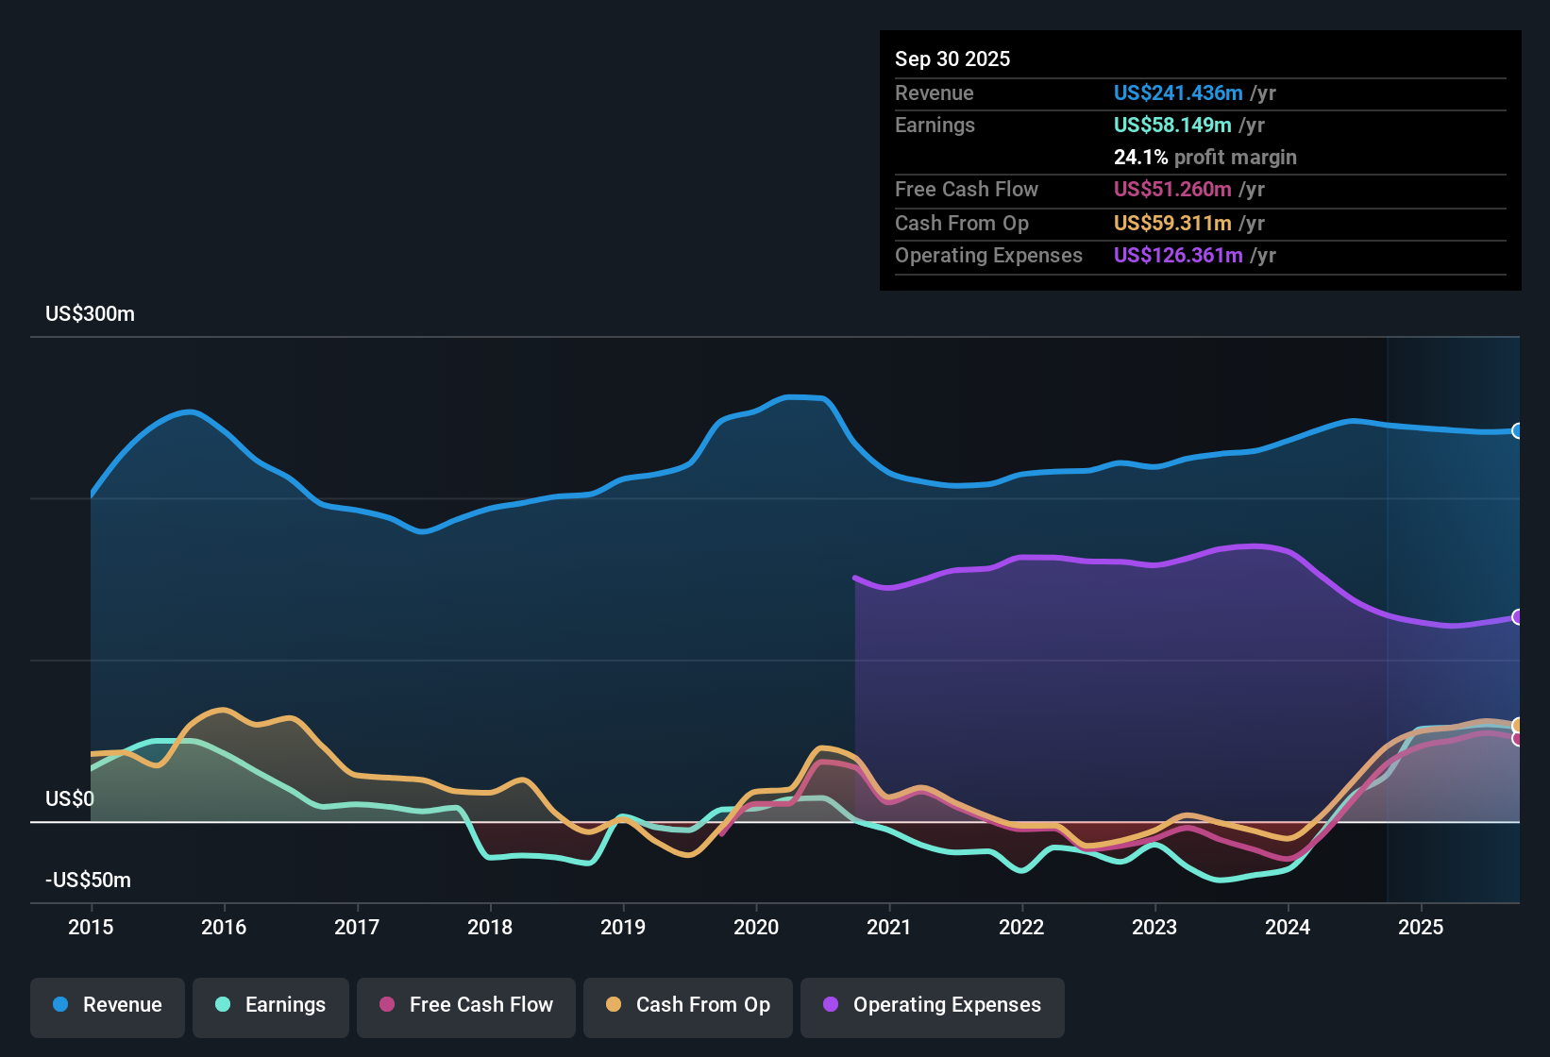Select the Cash From Op endpoint marker
This screenshot has width=1550, height=1057.
pyautogui.click(x=1518, y=726)
